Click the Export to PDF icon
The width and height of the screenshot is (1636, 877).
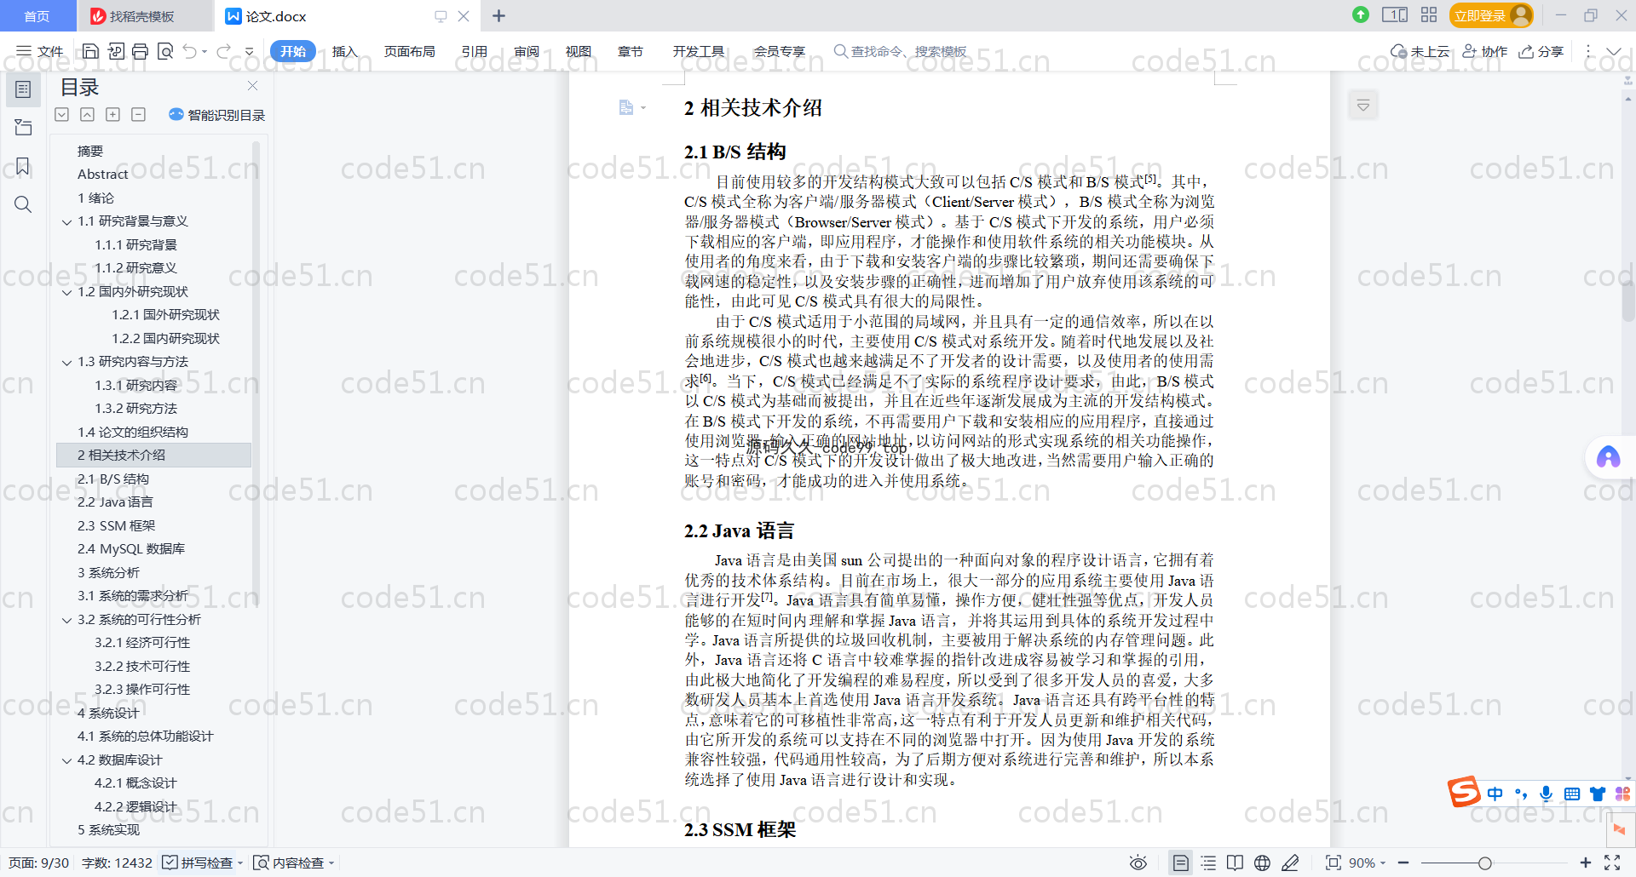116,51
